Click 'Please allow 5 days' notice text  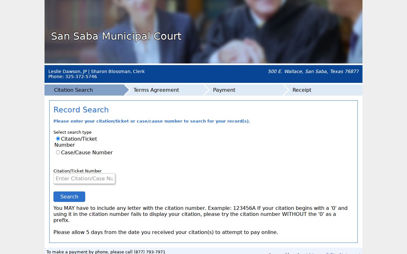pyautogui.click(x=166, y=232)
